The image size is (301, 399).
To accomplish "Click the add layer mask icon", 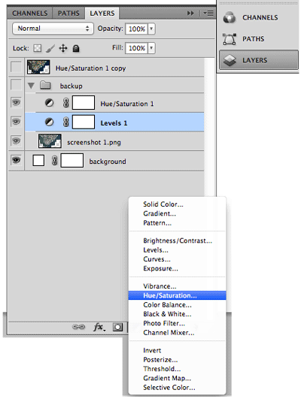I will click(117, 327).
